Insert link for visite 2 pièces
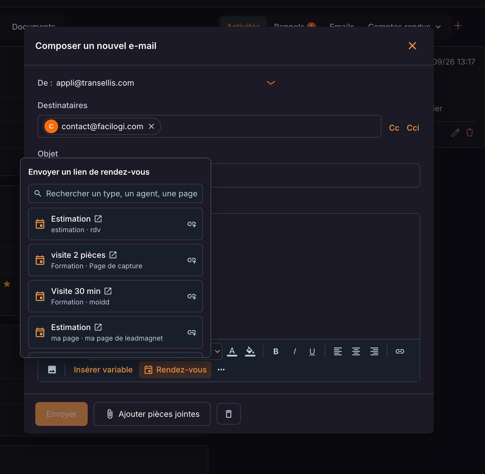 pyautogui.click(x=192, y=260)
